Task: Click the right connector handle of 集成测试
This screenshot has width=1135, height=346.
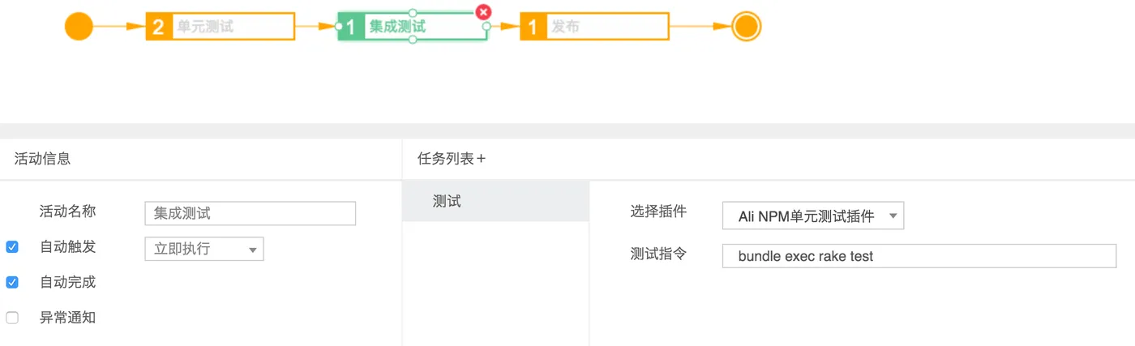Action: click(x=486, y=26)
